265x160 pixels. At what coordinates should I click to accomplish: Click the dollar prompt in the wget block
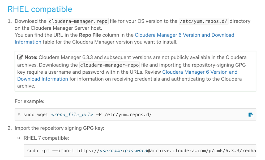pyautogui.click(x=19, y=115)
